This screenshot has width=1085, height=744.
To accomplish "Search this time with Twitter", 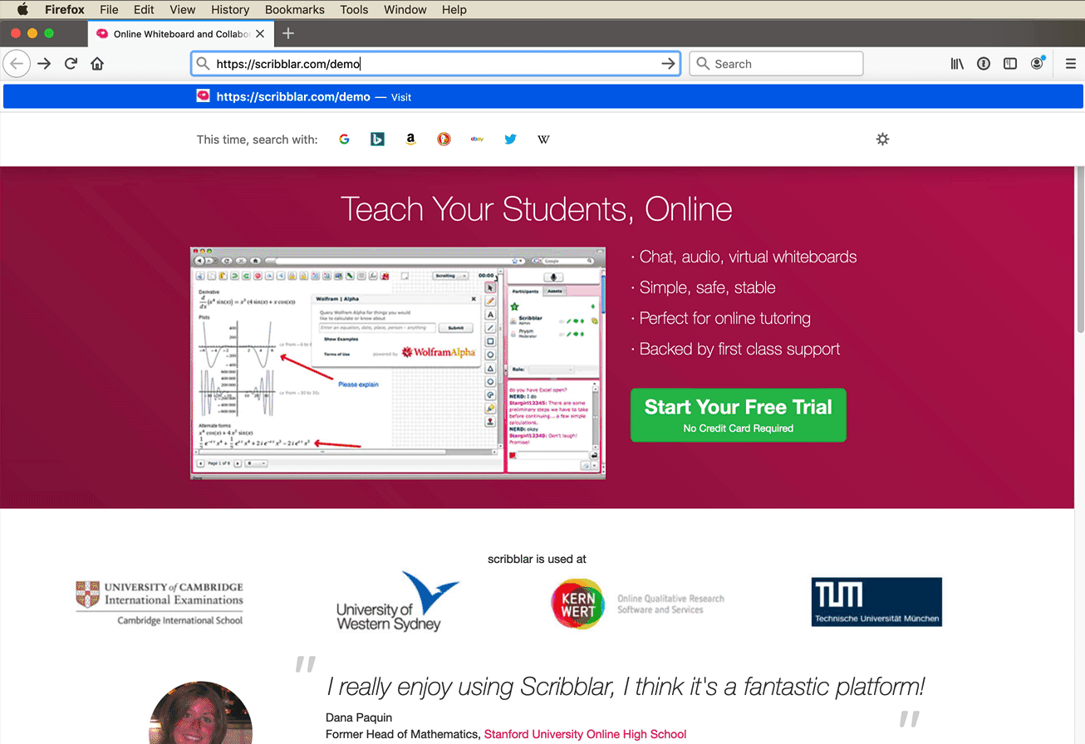I will [510, 139].
